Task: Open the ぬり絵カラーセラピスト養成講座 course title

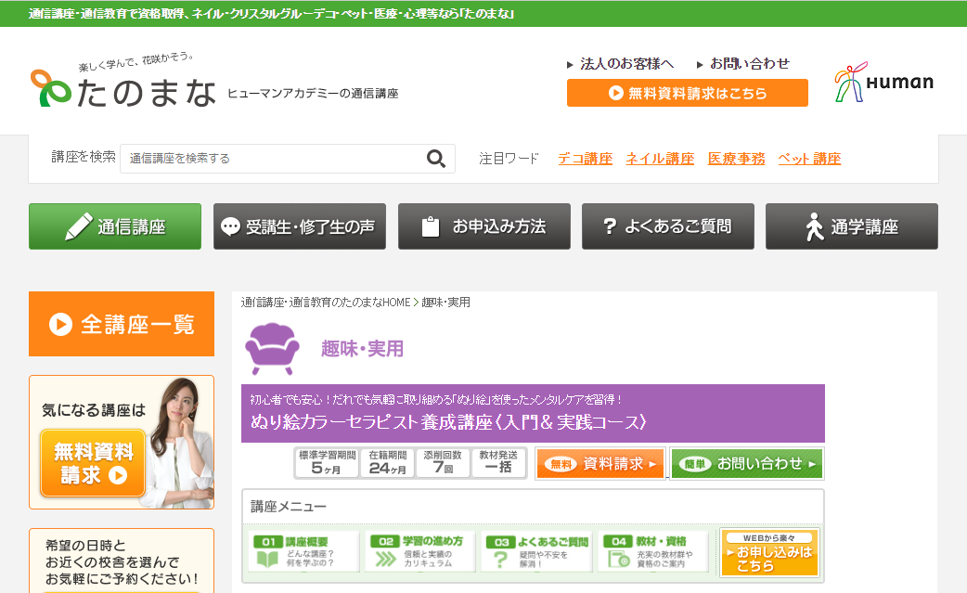Action: coord(448,422)
